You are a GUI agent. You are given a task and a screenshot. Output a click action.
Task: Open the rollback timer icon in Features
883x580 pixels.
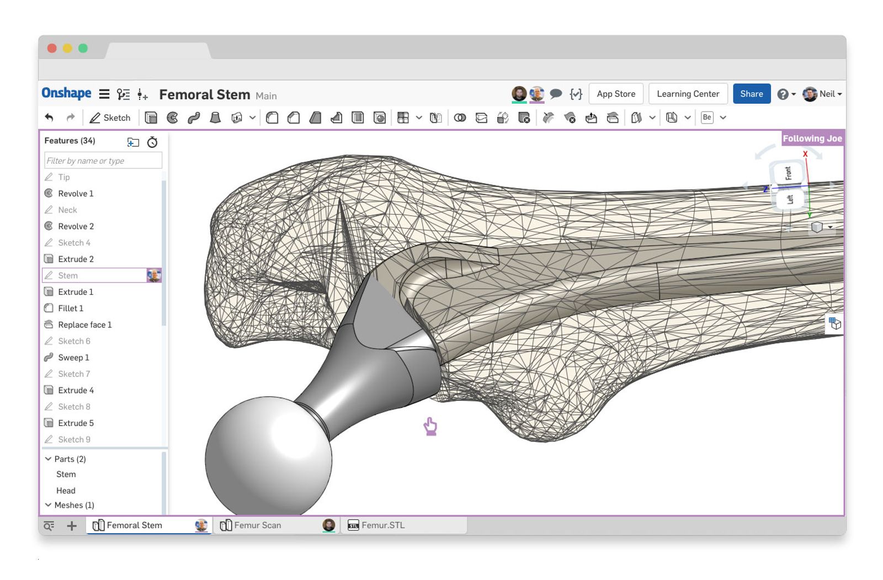pyautogui.click(x=152, y=142)
